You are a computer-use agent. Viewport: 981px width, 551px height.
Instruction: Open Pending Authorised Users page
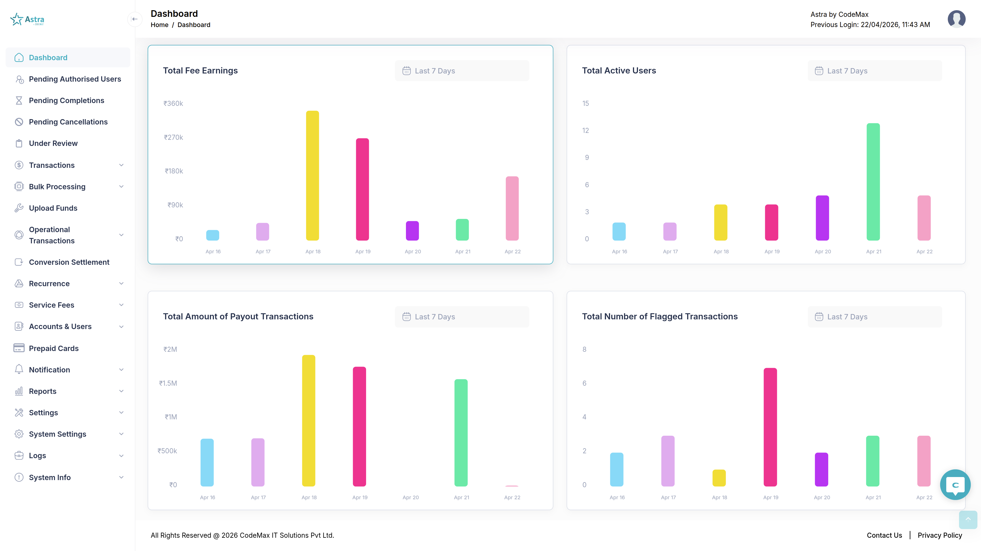[68, 79]
